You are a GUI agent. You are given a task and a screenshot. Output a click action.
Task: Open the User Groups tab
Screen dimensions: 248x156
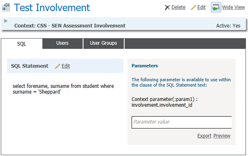tap(104, 43)
